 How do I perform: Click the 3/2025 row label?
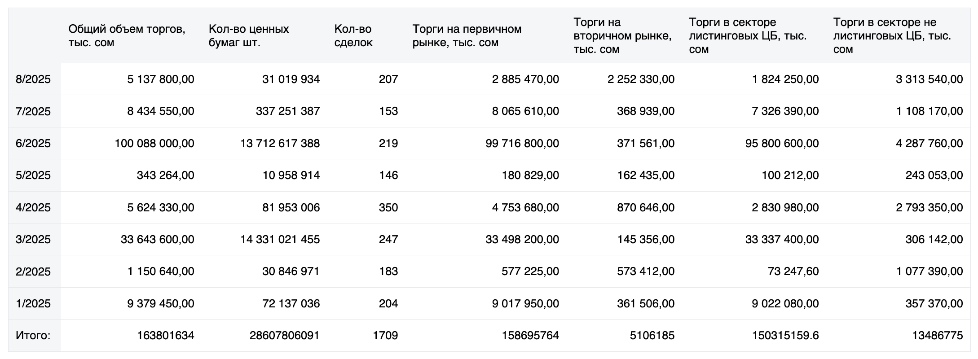point(33,240)
